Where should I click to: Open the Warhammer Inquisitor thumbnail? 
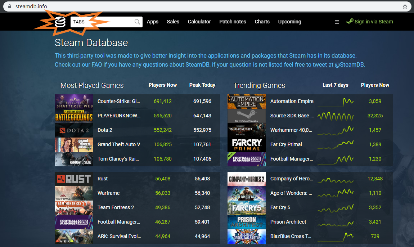[x=247, y=130]
